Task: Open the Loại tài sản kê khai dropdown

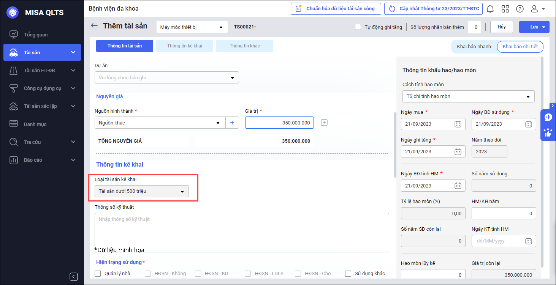Action: point(142,191)
